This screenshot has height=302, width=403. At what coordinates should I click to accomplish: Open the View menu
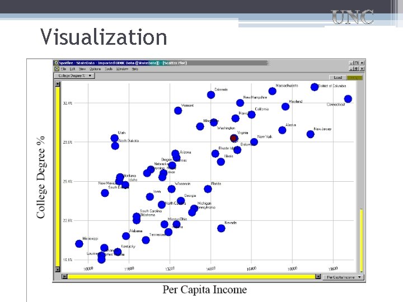click(x=82, y=69)
